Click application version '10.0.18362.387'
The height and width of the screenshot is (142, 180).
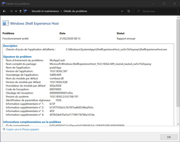[x=58, y=71]
